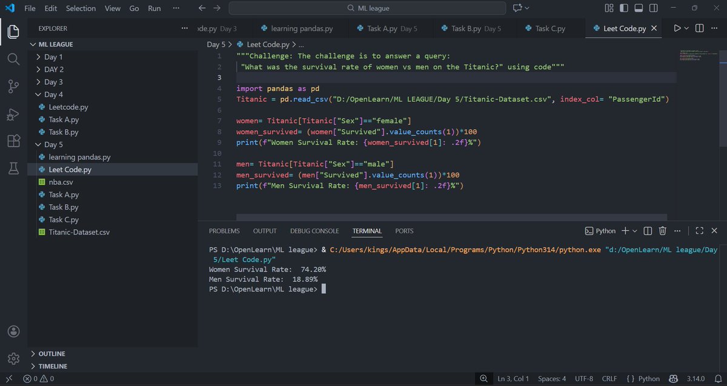
Task: Click Ln 3, Col 1 in status bar
Action: click(x=513, y=379)
